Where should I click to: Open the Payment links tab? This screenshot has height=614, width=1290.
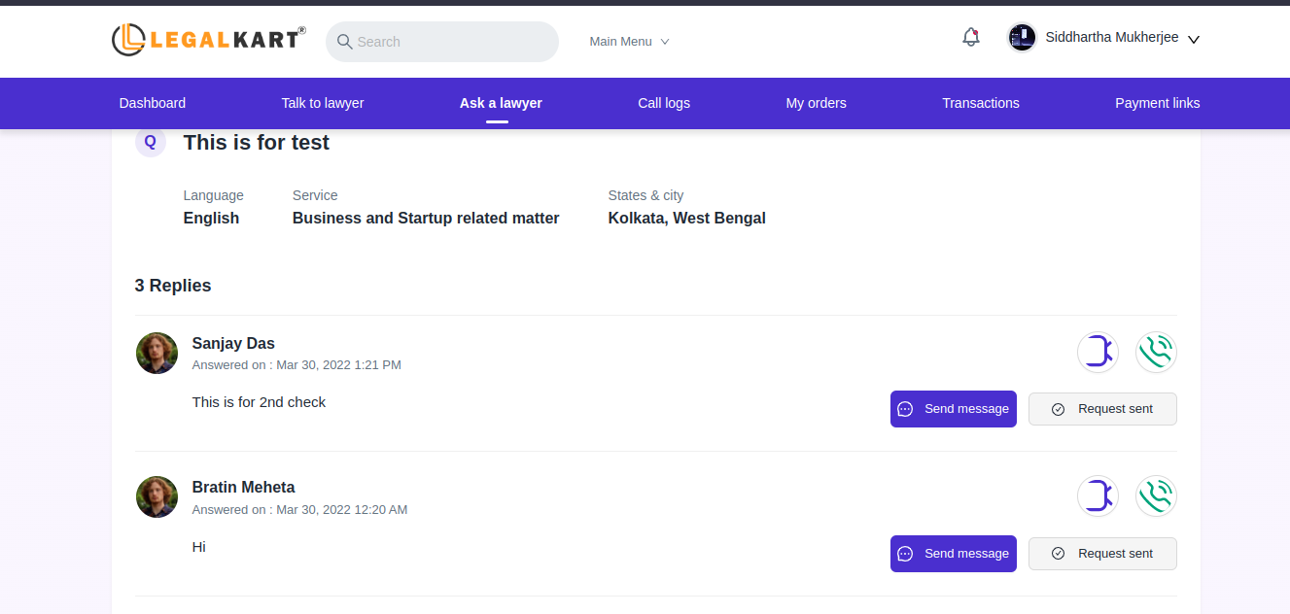pyautogui.click(x=1157, y=103)
